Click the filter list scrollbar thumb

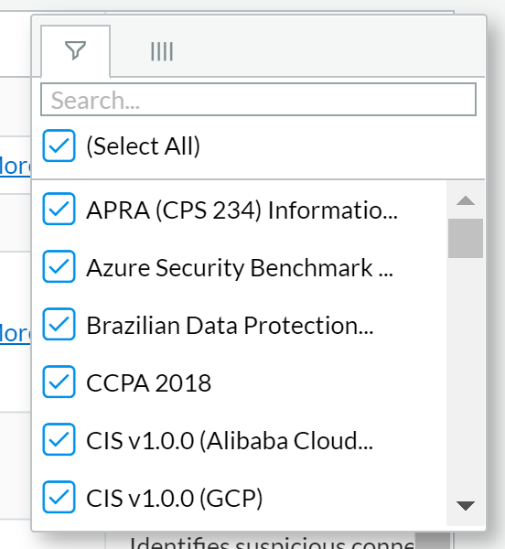pos(466,239)
